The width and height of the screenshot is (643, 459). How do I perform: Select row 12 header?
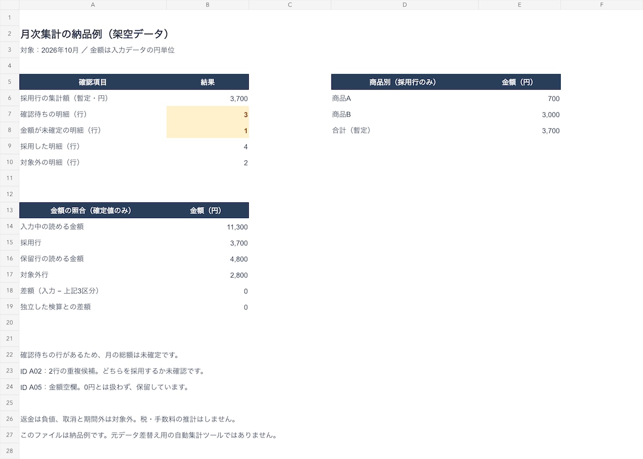9,194
